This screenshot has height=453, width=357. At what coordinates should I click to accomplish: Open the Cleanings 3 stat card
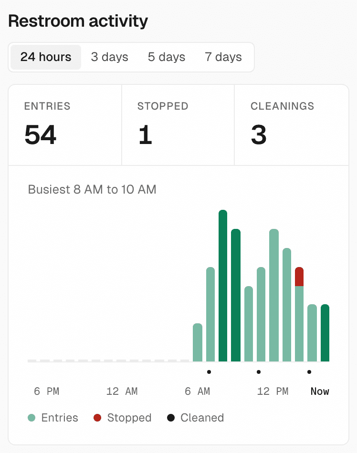point(292,125)
